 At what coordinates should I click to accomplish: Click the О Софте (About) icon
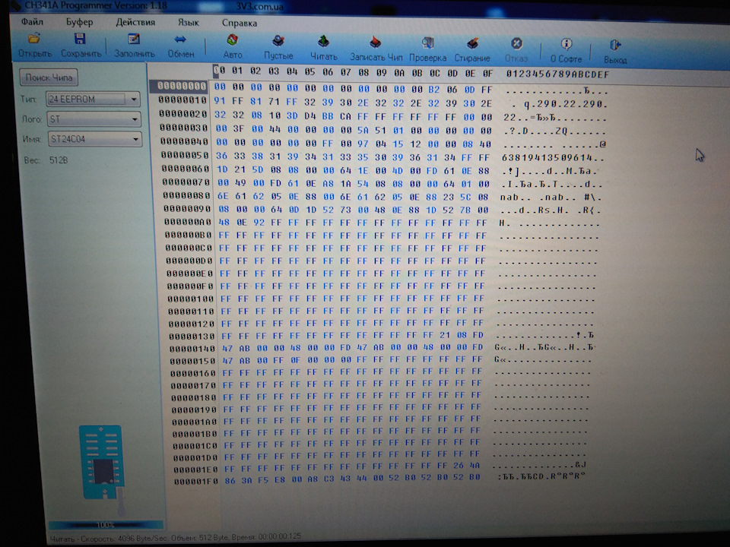pyautogui.click(x=566, y=44)
